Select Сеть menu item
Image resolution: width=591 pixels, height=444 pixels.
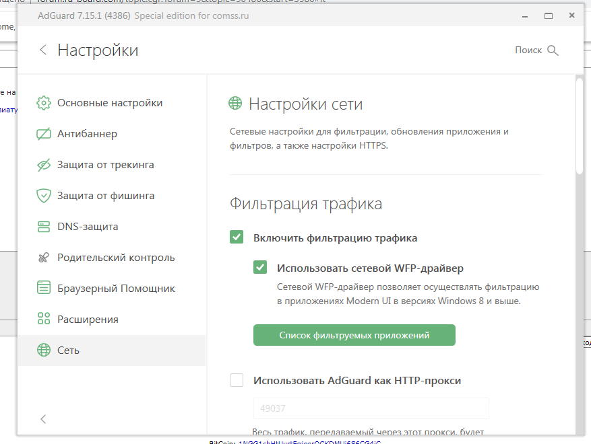tap(112, 350)
